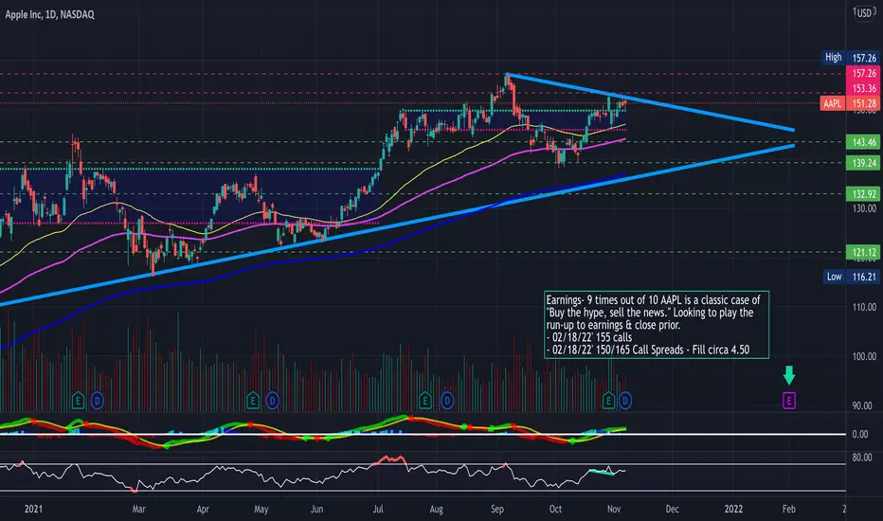Click the Dec label on time axis
Viewport: 883px width, 521px height.
point(672,509)
